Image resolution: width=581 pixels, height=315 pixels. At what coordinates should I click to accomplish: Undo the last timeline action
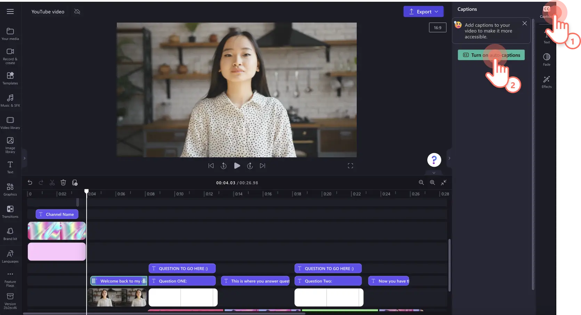click(x=30, y=182)
